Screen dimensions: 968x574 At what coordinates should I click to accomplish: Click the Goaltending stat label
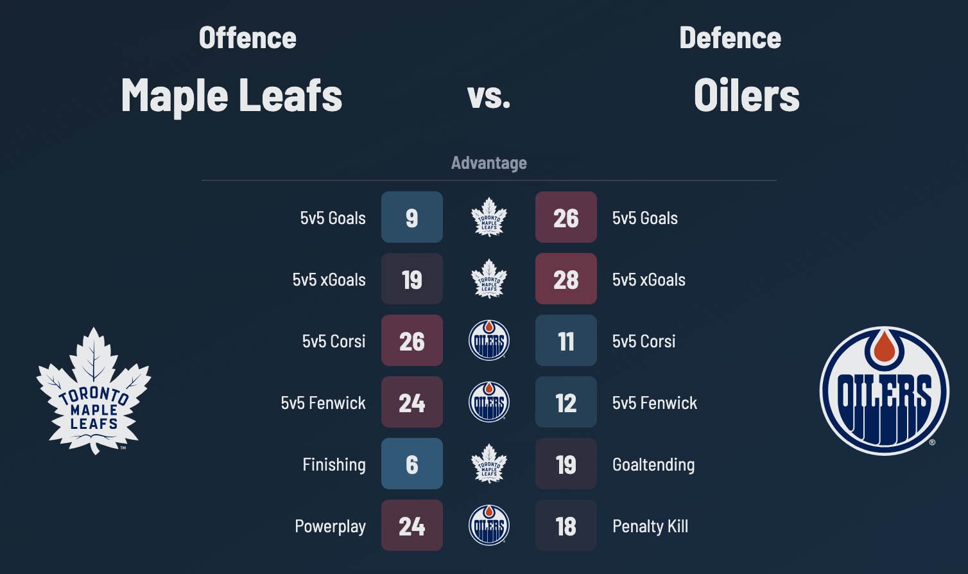[x=653, y=464]
